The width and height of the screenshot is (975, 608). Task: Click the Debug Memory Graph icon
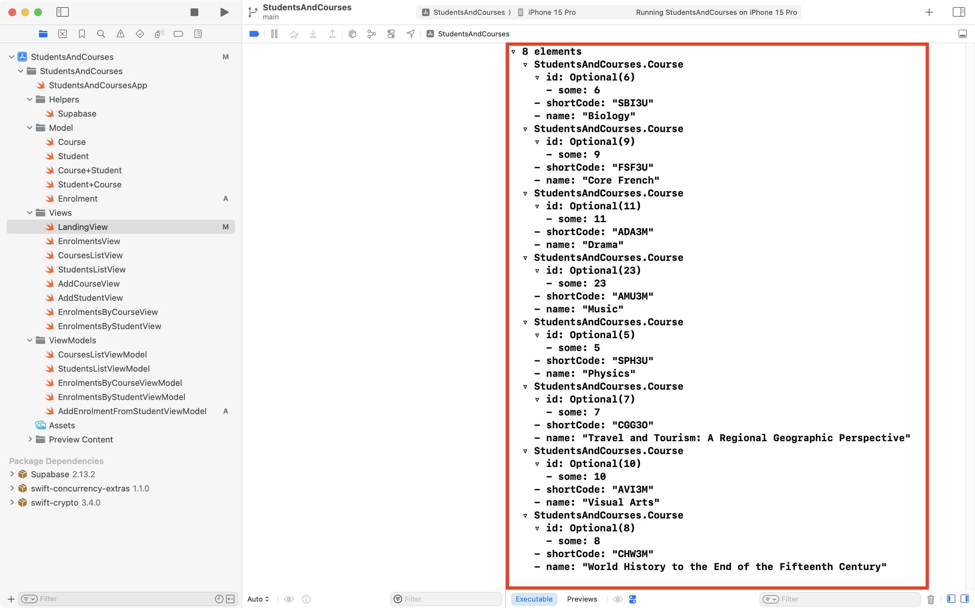pyautogui.click(x=371, y=34)
